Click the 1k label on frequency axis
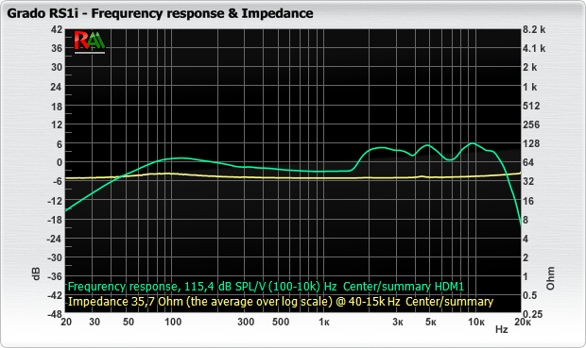Image resolution: width=586 pixels, height=348 pixels. tap(324, 322)
